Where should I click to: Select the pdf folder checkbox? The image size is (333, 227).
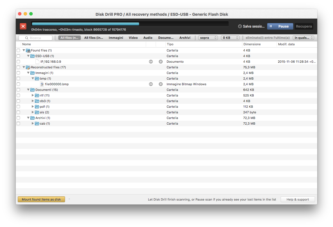19,107
